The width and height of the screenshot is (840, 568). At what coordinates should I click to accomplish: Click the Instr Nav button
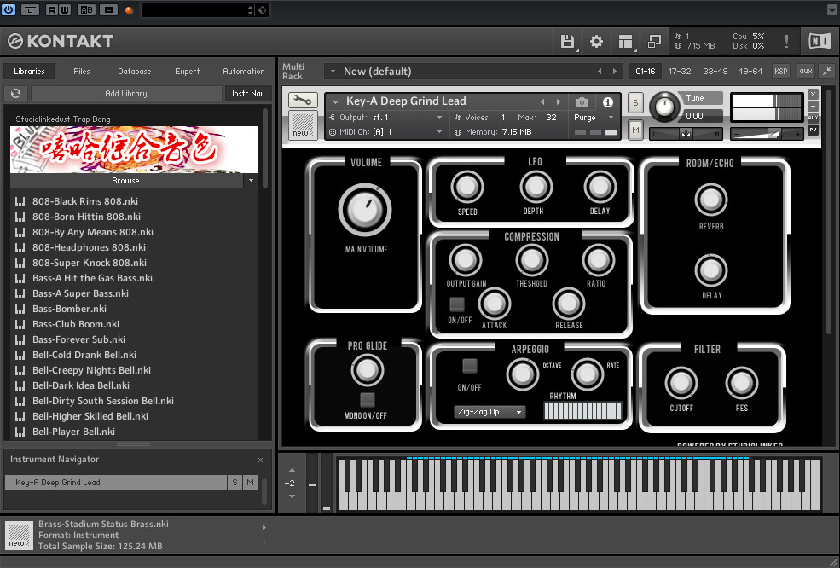coord(248,93)
